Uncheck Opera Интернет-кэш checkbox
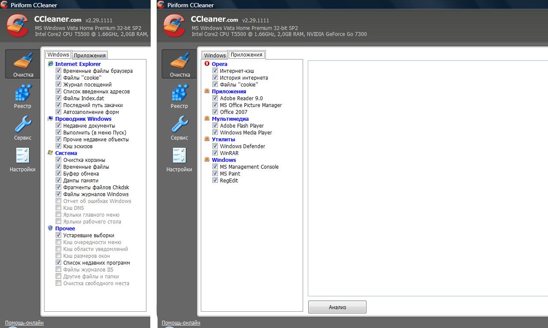The height and width of the screenshot is (328, 548). tap(215, 71)
